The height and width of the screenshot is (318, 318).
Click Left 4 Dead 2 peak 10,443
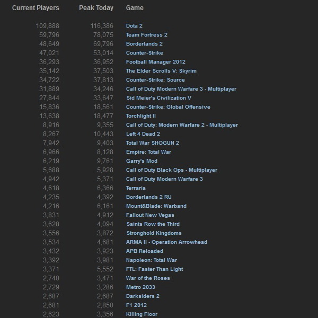tap(103, 134)
